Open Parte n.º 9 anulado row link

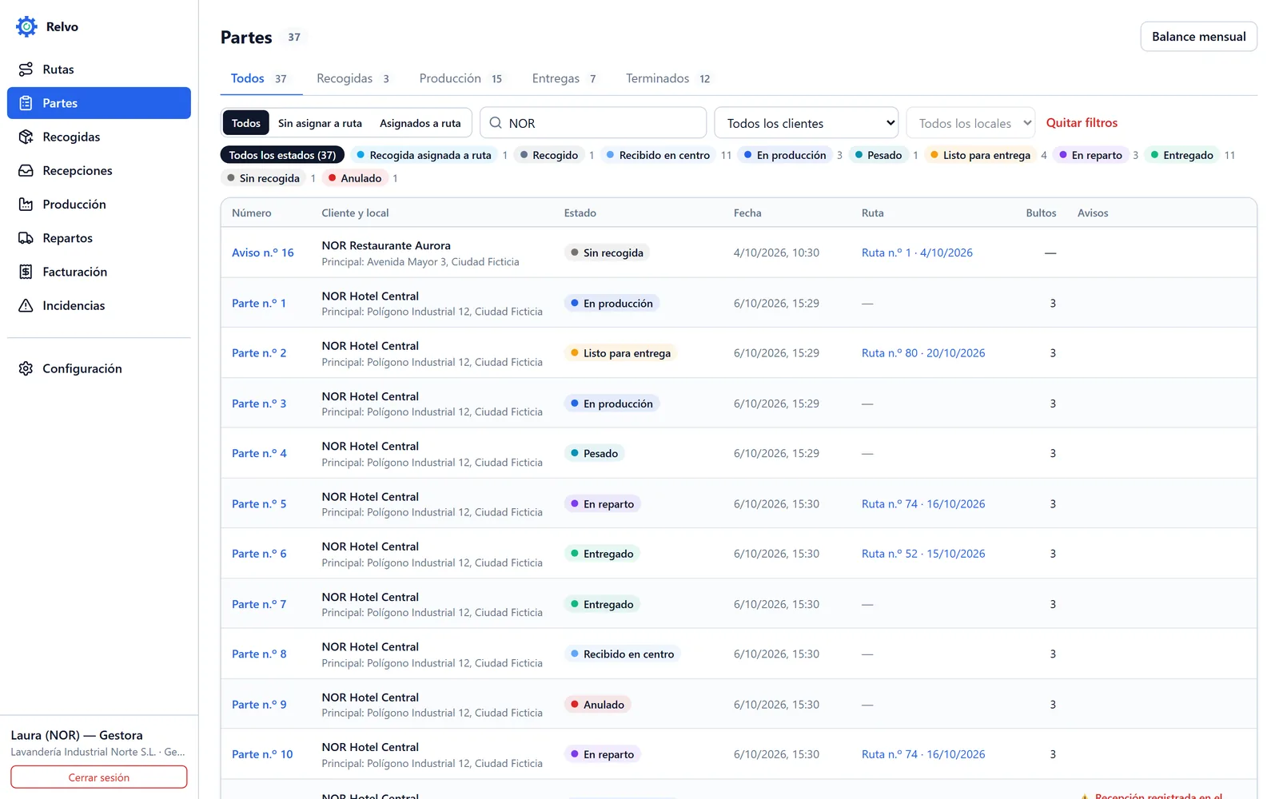tap(259, 705)
